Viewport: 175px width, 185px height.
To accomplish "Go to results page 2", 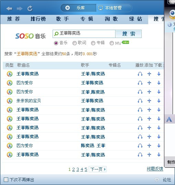I will coord(74,169).
